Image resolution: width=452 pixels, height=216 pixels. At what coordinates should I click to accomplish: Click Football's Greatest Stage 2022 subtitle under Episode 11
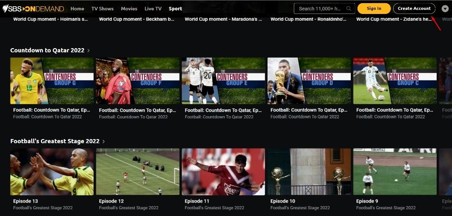point(214,208)
